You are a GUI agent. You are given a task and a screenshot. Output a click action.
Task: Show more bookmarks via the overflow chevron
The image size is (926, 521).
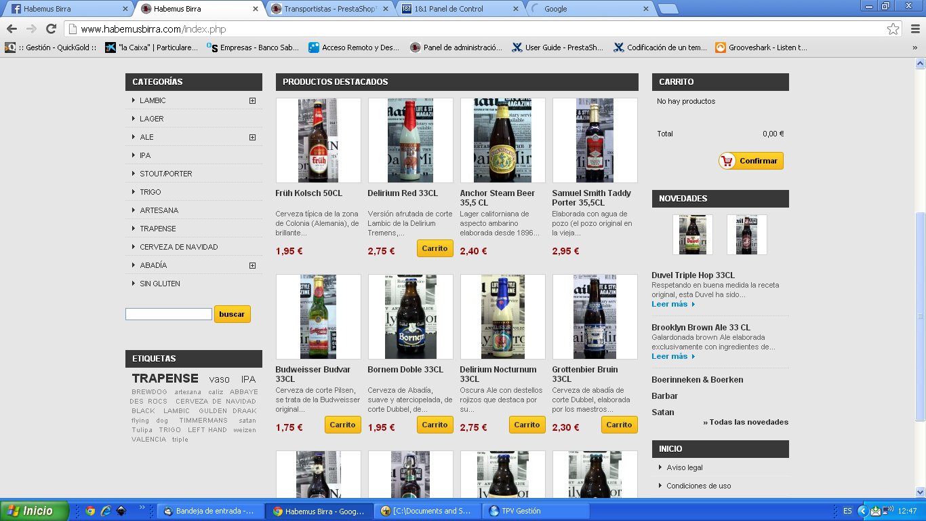[x=914, y=47]
